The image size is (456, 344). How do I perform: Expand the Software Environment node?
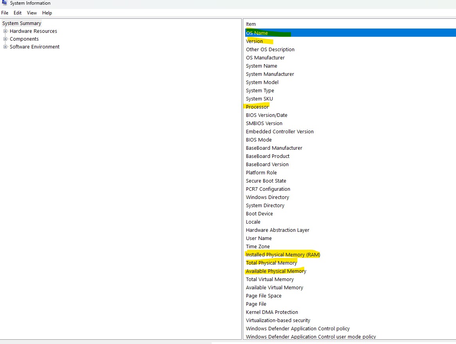tap(5, 47)
